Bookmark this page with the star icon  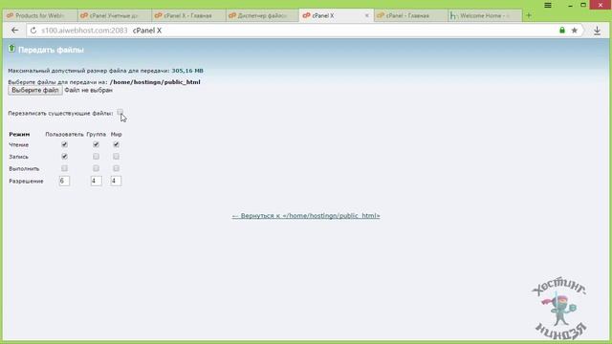coord(574,30)
